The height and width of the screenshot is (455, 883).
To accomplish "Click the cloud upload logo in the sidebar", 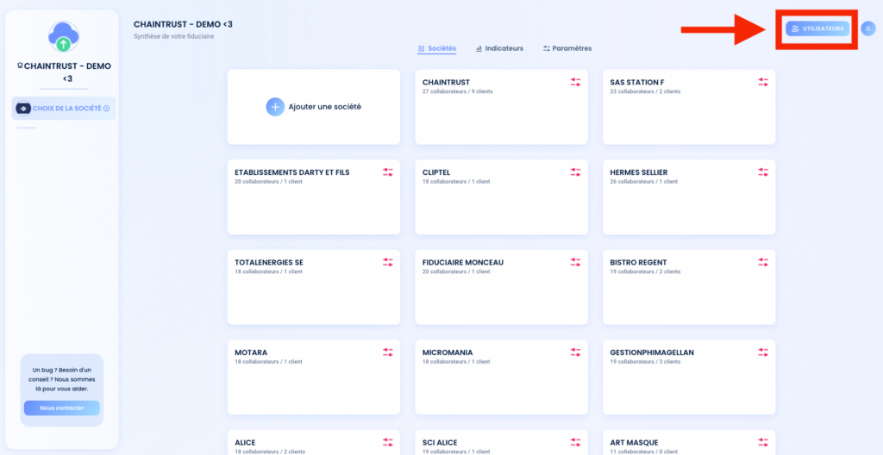I will tap(64, 36).
